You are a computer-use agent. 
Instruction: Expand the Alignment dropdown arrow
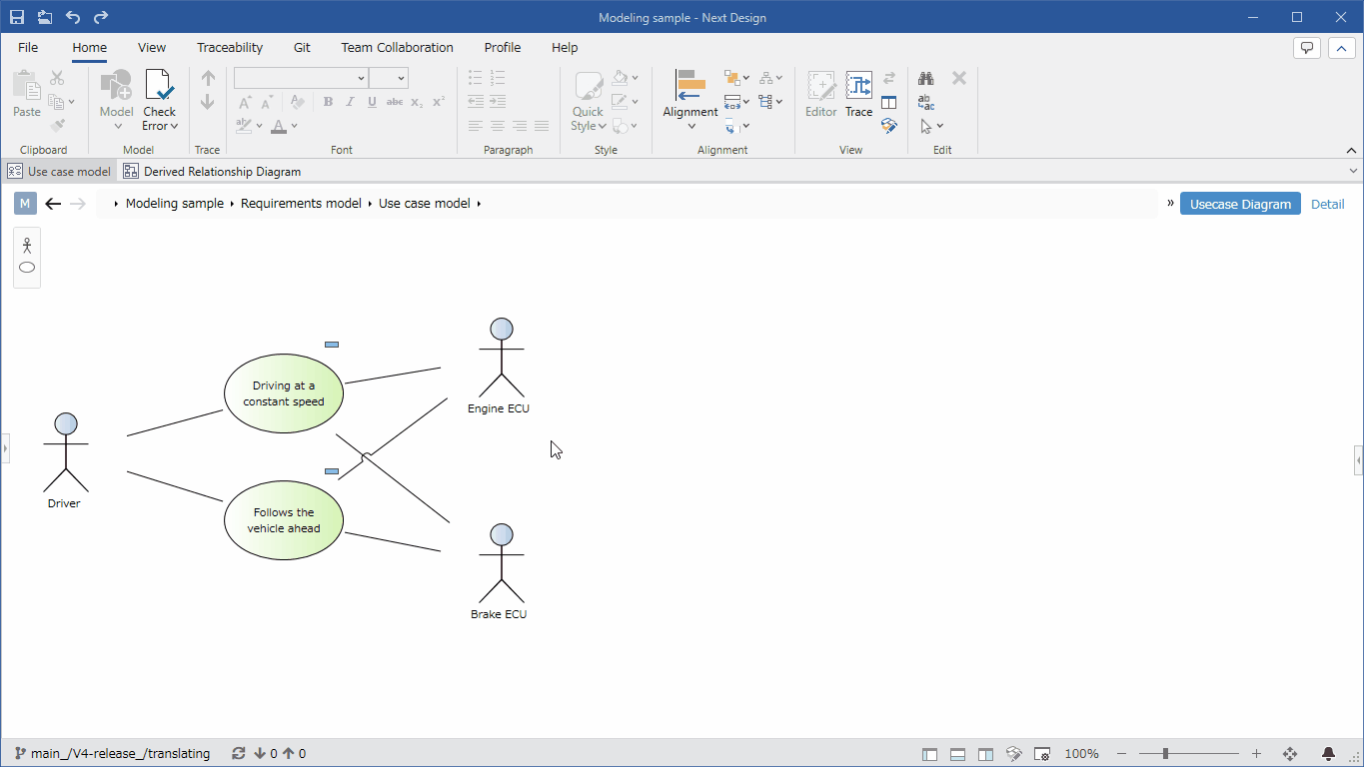690,127
